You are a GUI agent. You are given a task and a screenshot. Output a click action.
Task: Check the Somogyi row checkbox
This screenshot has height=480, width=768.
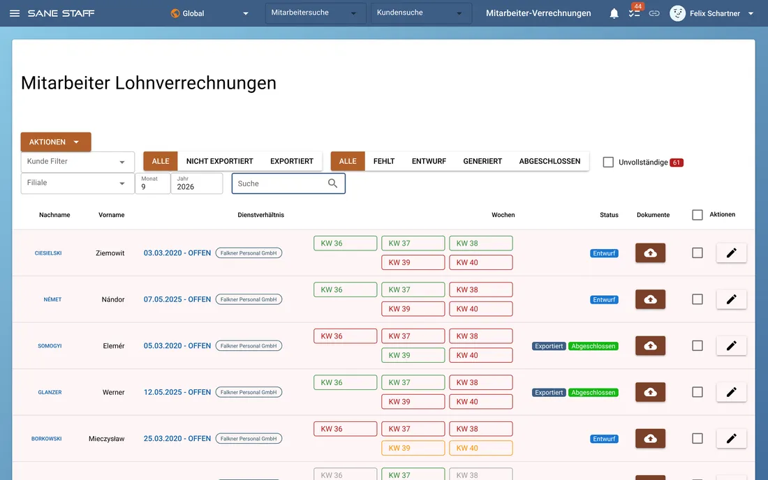click(697, 346)
